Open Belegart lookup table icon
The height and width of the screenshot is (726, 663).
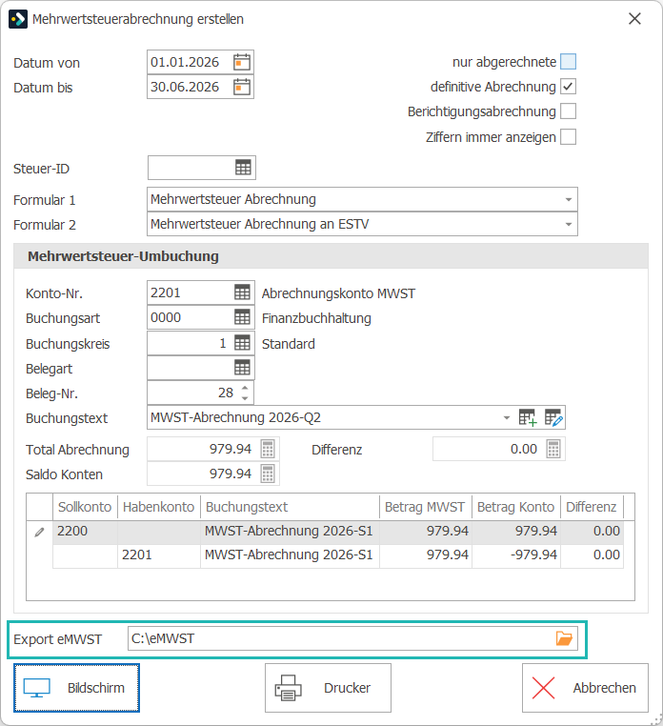tap(242, 368)
